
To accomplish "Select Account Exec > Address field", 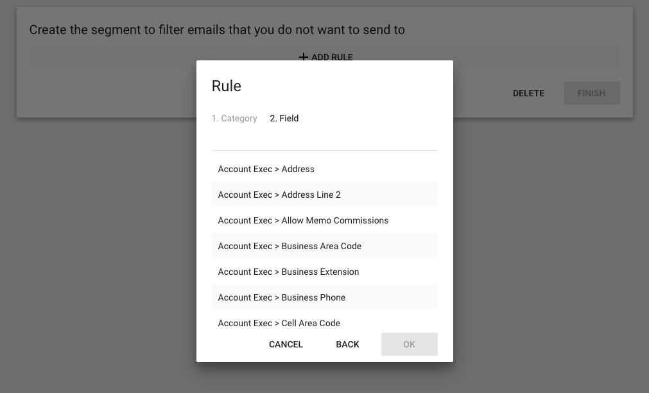I will tap(325, 169).
